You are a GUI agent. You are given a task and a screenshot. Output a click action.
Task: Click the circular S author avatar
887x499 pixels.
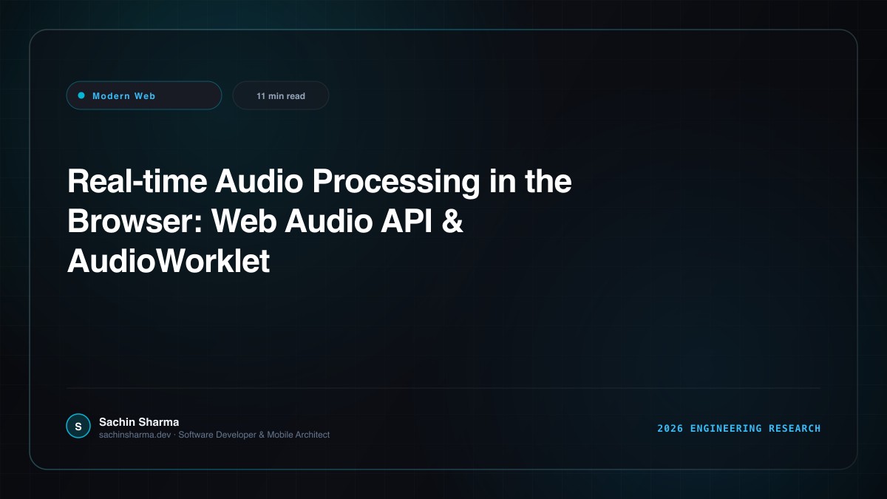click(78, 427)
